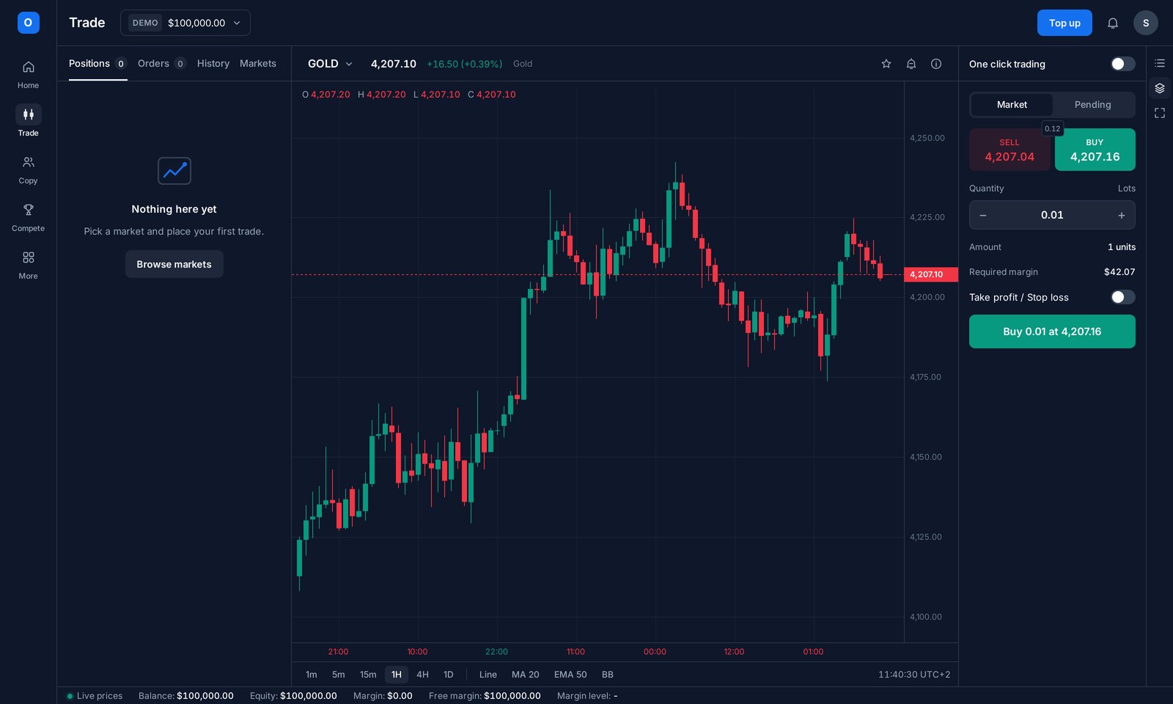This screenshot has width=1173, height=704.
Task: Select the 4H timeframe
Action: (422, 675)
